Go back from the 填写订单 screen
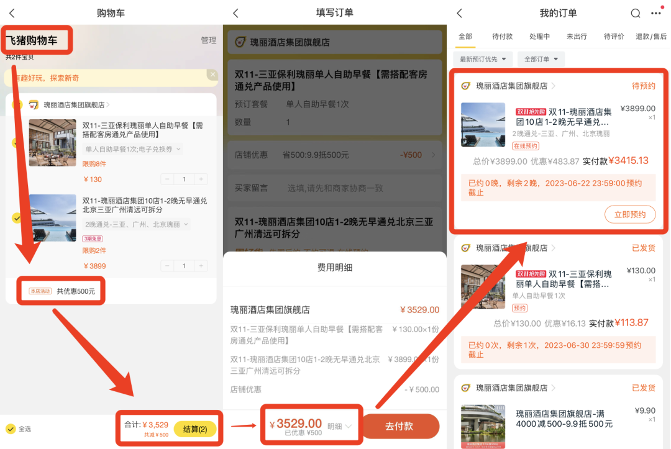The image size is (671, 449). pyautogui.click(x=236, y=13)
